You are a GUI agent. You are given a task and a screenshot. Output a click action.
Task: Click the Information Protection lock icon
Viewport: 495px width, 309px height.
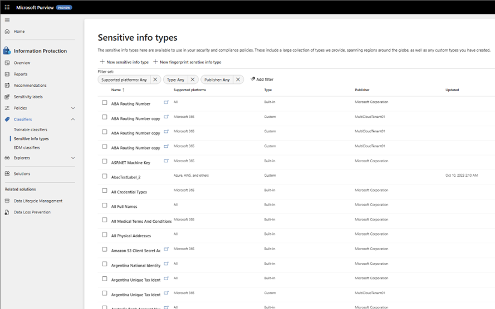7,51
